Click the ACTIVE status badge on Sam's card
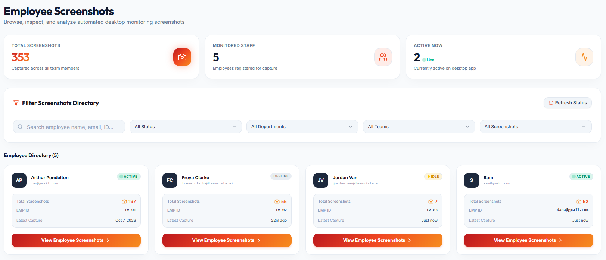The image size is (606, 260). tap(581, 177)
